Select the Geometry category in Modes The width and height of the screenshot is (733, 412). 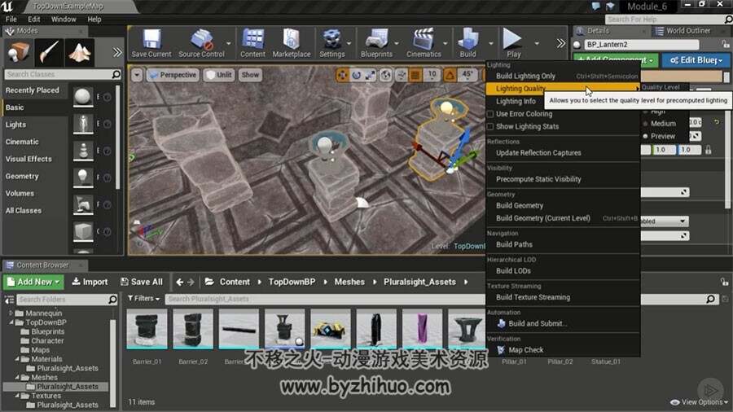pyautogui.click(x=35, y=176)
